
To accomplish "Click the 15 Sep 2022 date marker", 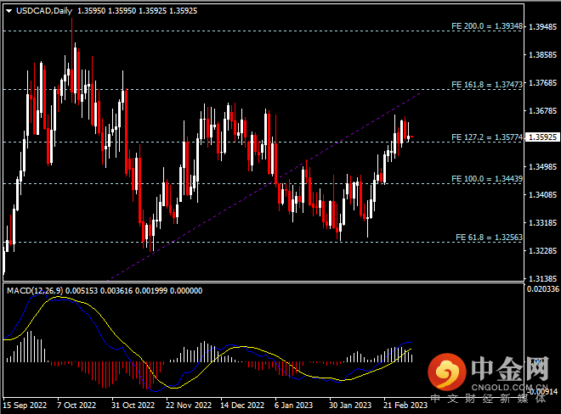I will (x=23, y=406).
